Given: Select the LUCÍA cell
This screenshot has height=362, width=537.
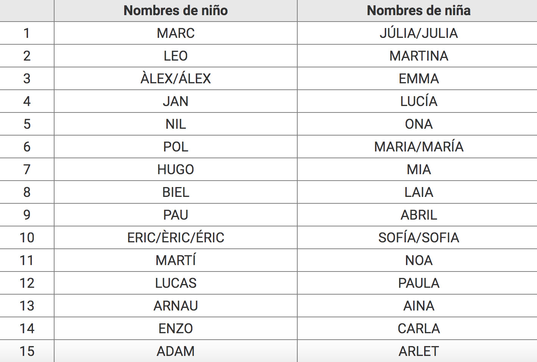Looking at the screenshot, I should coord(418,101).
